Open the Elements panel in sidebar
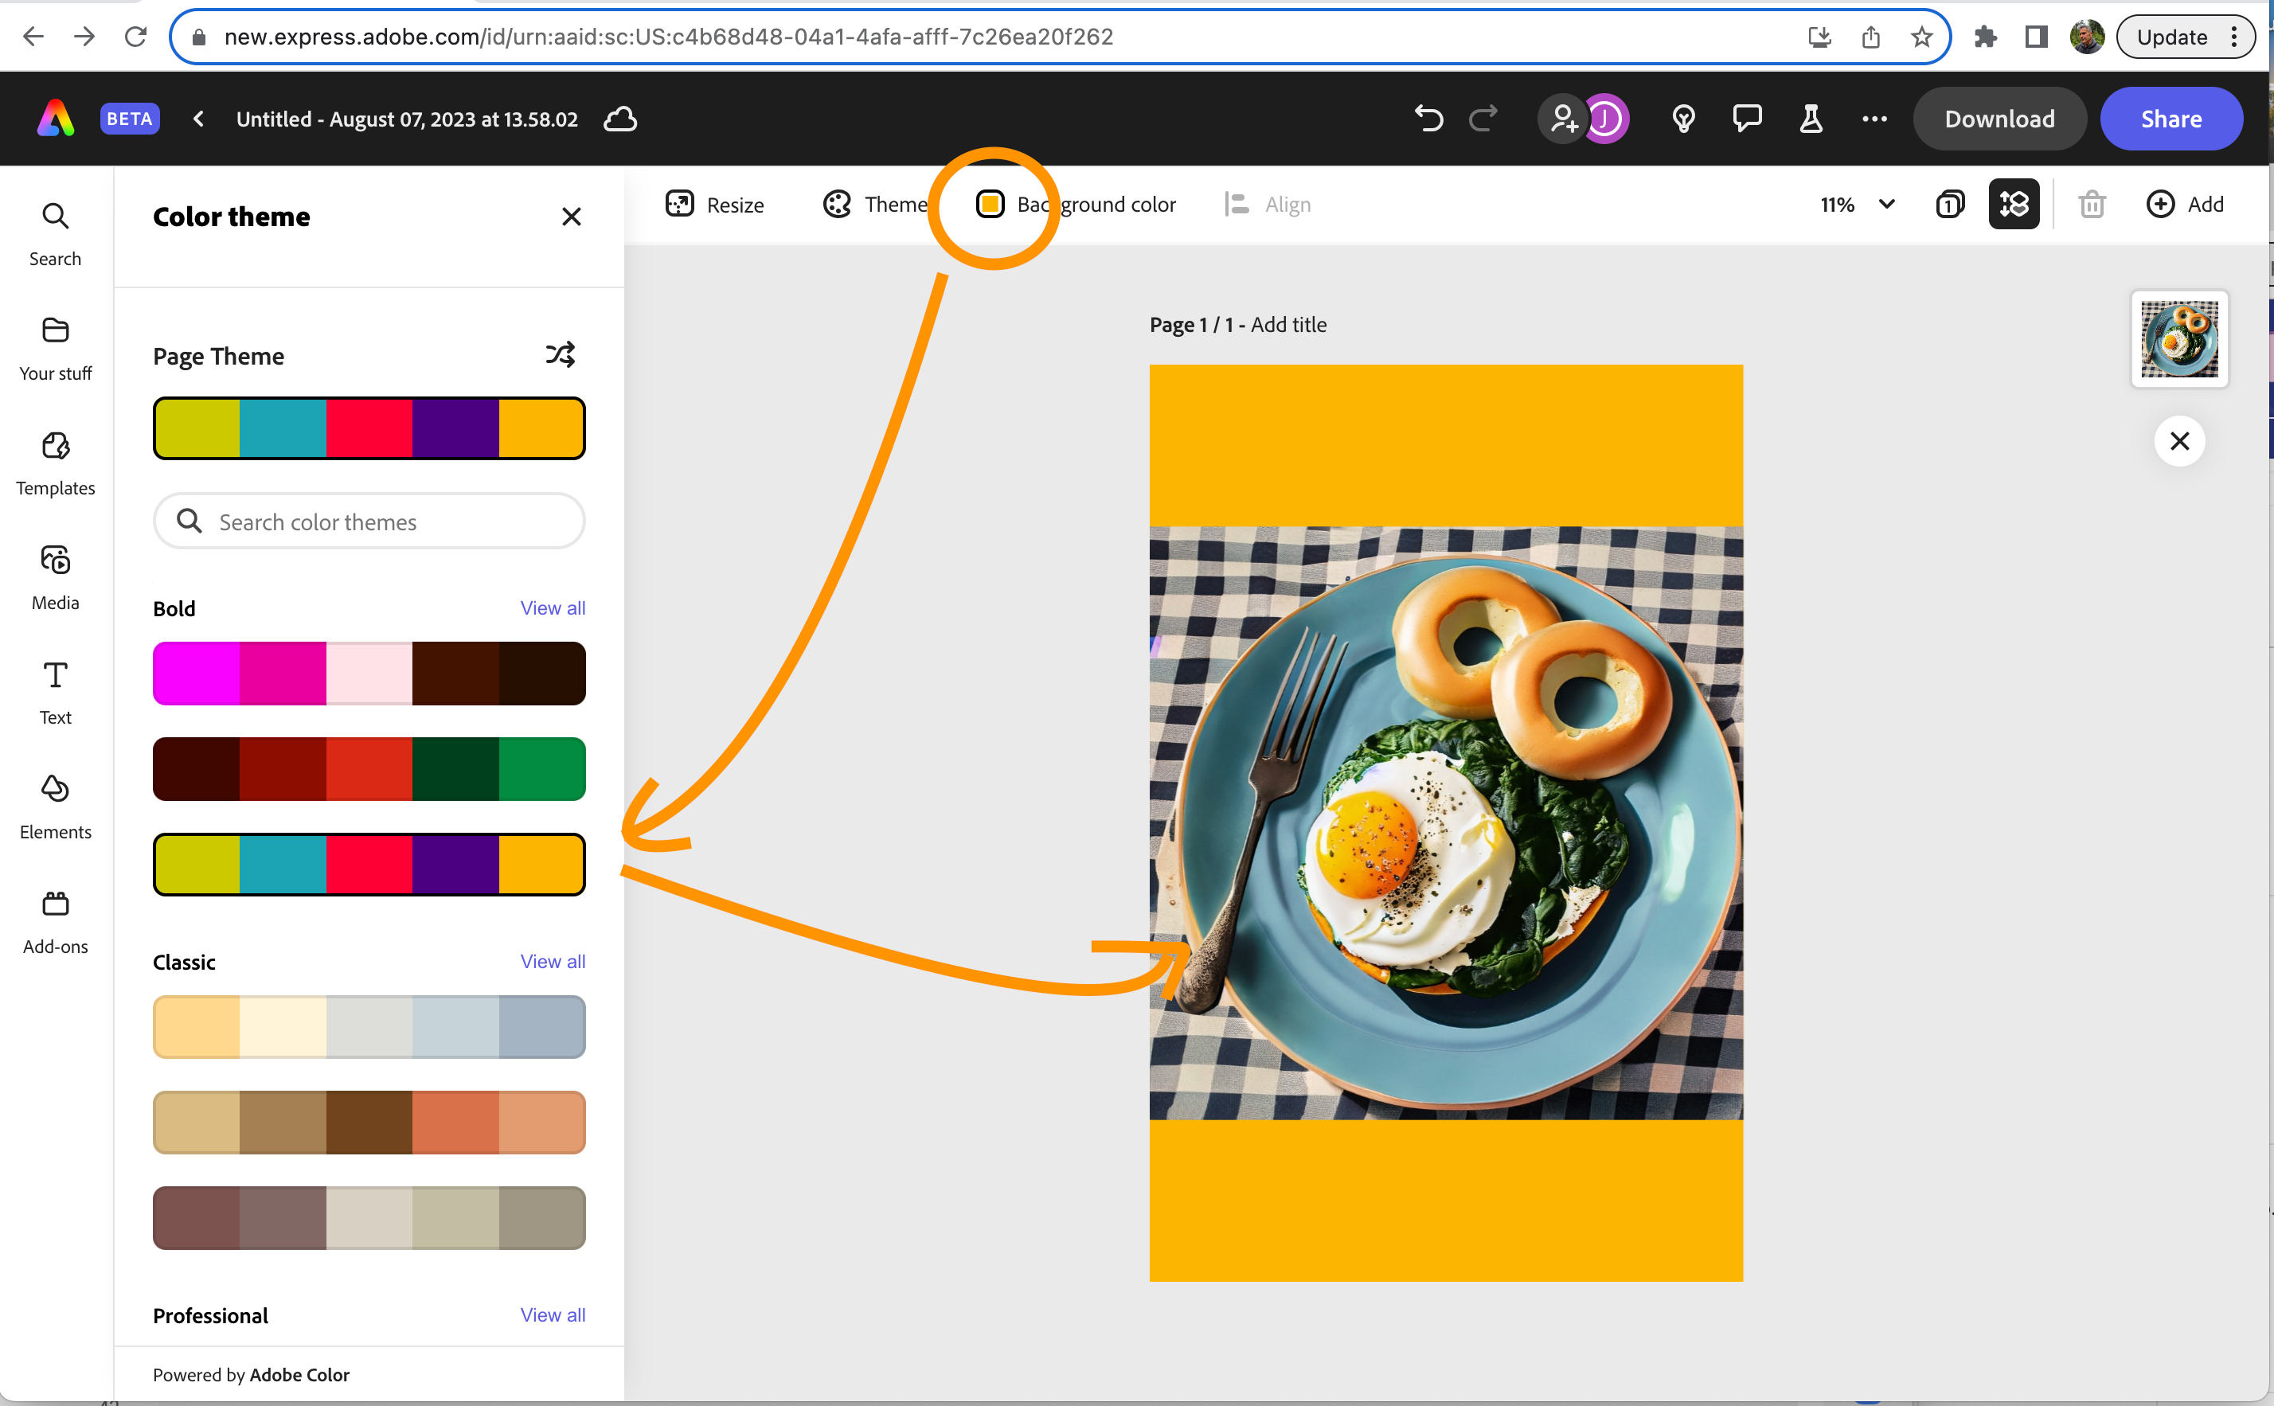Screen dimensions: 2274x1406 (55, 805)
